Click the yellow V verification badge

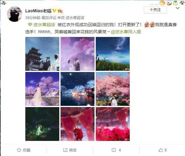click(x=54, y=11)
